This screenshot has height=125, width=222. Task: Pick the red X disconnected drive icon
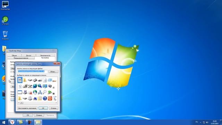coord(30,92)
